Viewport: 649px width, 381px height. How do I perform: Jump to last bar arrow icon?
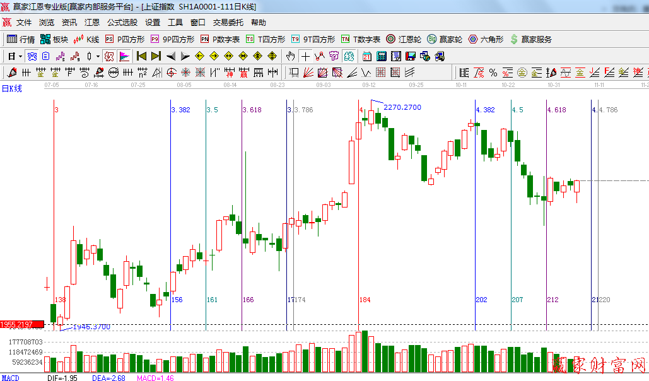[x=156, y=56]
